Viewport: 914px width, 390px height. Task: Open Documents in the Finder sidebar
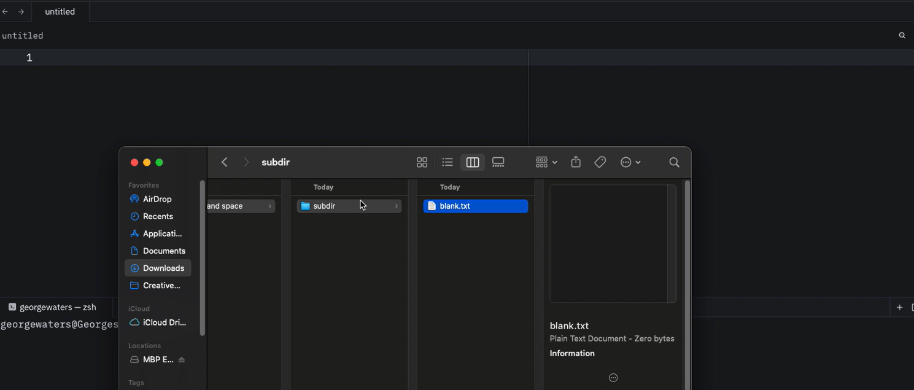coord(158,251)
